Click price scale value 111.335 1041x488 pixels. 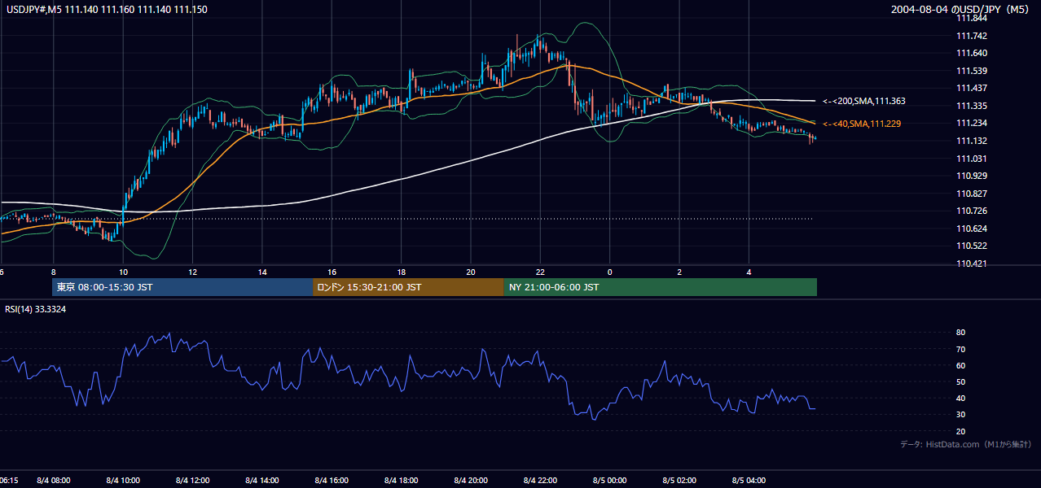pyautogui.click(x=972, y=106)
